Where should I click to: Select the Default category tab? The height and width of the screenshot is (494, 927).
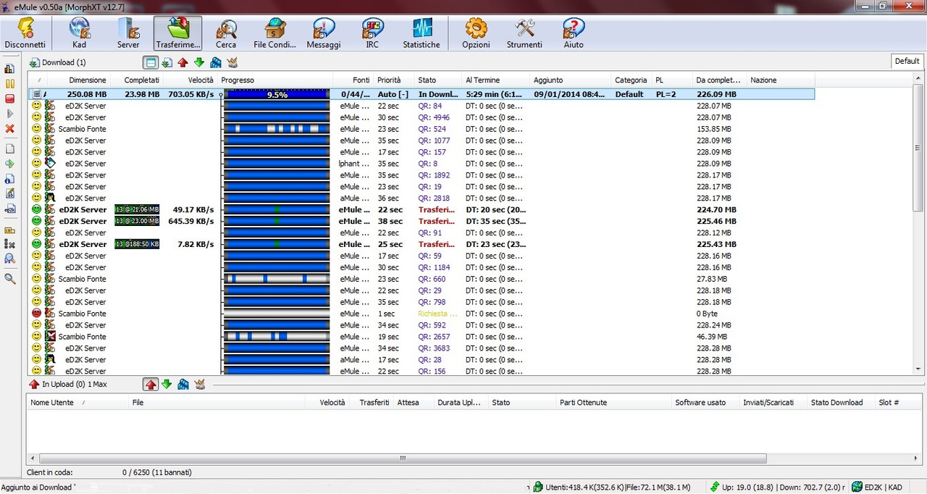pos(907,62)
